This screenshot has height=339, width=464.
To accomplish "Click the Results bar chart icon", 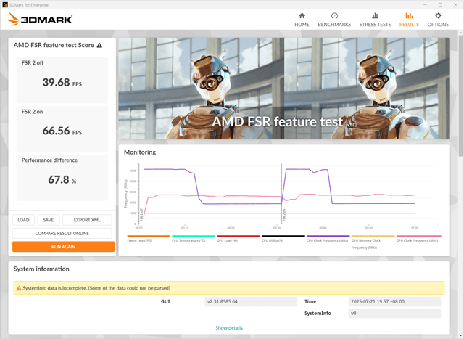I will (409, 15).
